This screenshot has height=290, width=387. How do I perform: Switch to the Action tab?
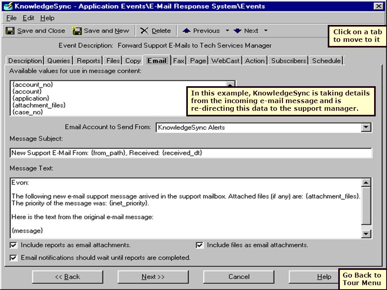pyautogui.click(x=255, y=61)
